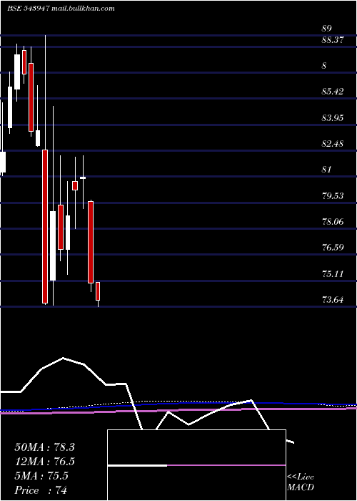Click the '5MA : 75.5' value

tap(41, 476)
